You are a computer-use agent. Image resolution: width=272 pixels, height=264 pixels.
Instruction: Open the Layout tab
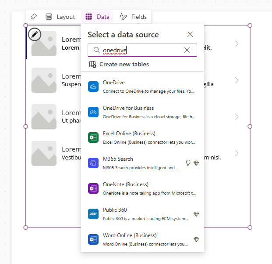60,17
